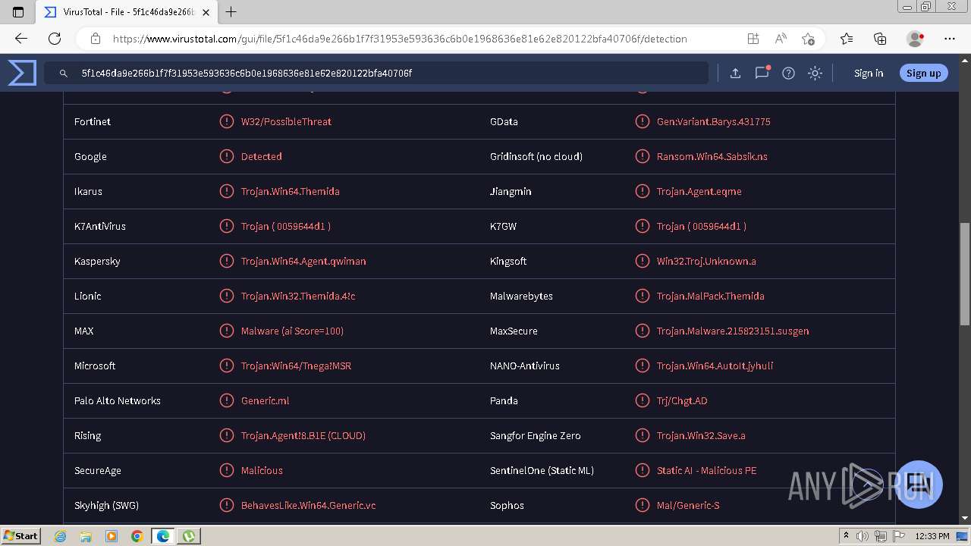Click Trojan.Win64.Themida detection text
This screenshot has width=971, height=546.
coord(291,191)
